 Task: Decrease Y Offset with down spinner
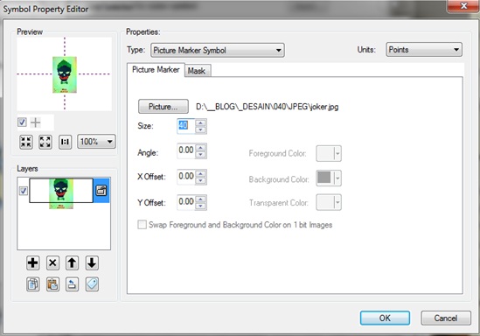pyautogui.click(x=200, y=206)
